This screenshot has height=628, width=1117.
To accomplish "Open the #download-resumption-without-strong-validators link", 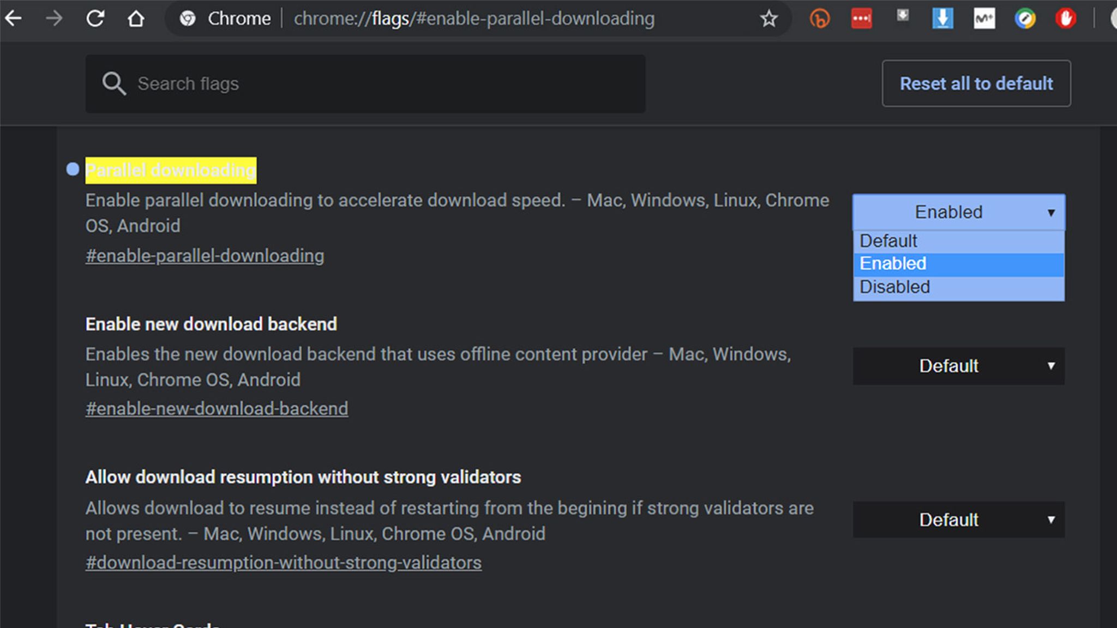I will (283, 562).
